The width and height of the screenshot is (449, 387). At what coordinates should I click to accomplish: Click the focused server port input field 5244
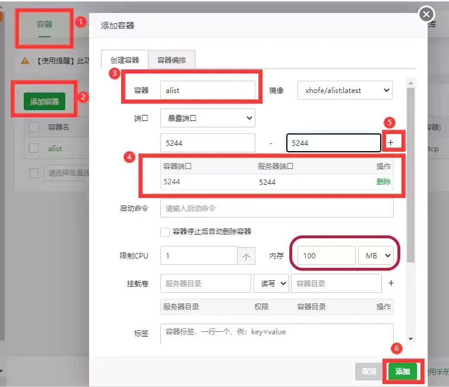334,143
